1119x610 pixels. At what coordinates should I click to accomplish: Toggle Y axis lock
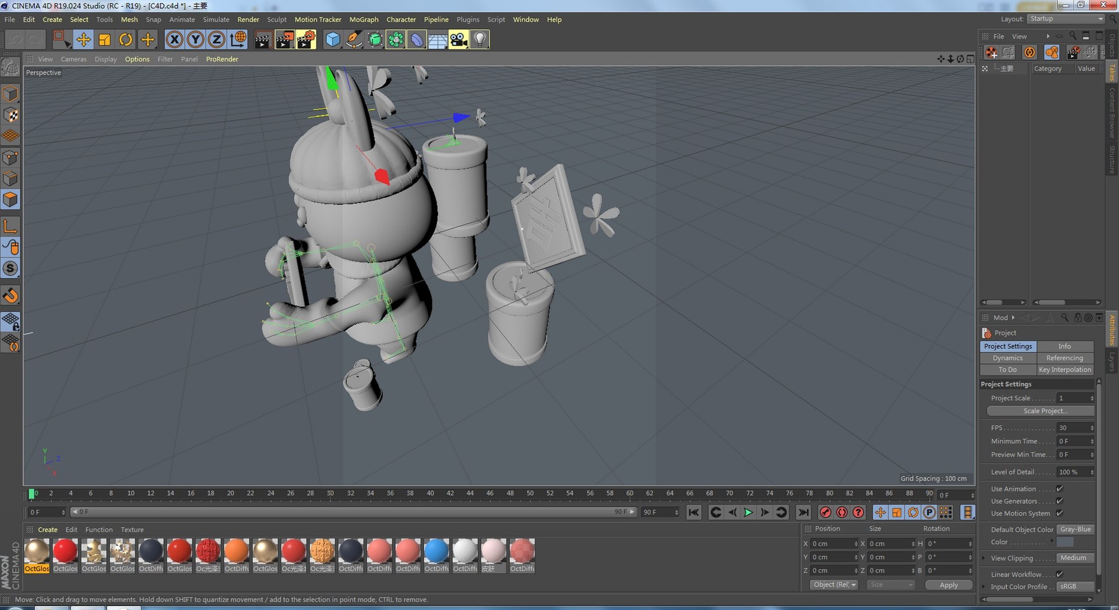pos(195,40)
